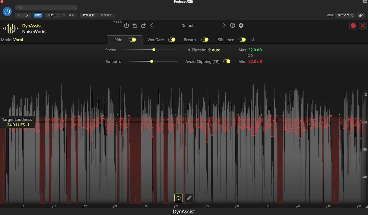Switch to the Vox-Gate tab
This screenshot has height=215, width=368.
(x=156, y=40)
